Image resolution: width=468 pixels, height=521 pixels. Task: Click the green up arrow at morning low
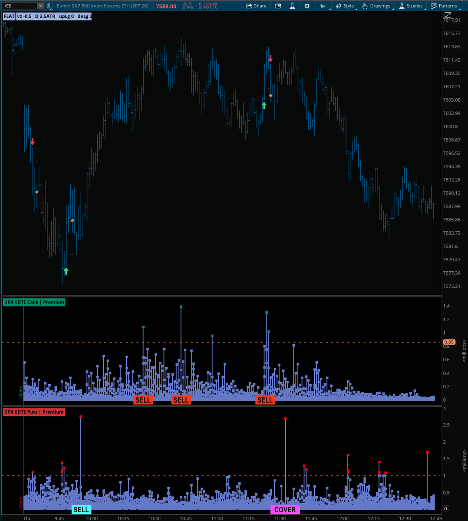[x=66, y=271]
